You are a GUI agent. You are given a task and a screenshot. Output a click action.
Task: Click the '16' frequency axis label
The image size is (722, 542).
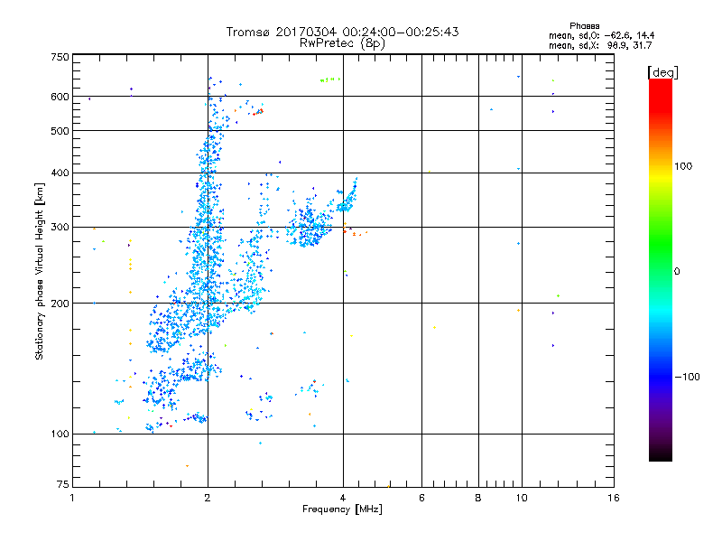[614, 499]
